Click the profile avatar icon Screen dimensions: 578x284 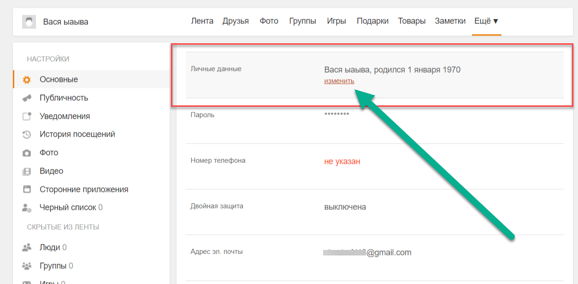pos(29,22)
